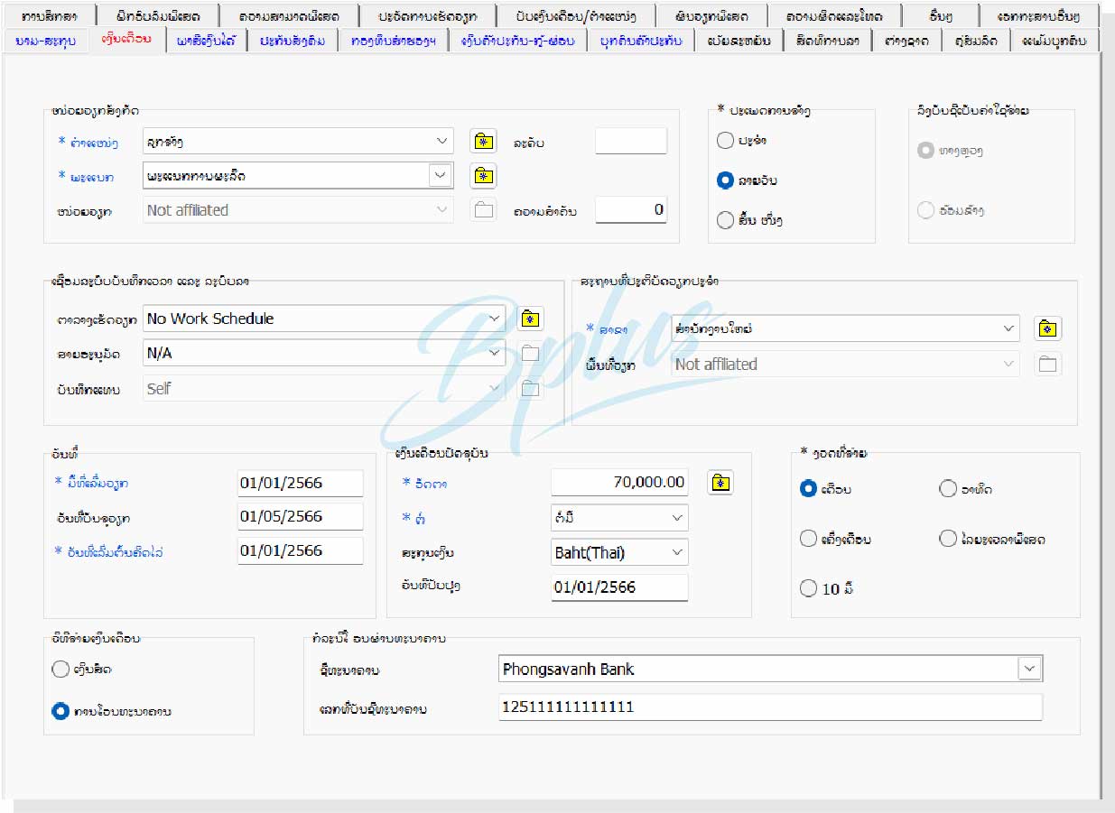
Task: Expand the Phongsavanh Bank dropdown
Action: (1029, 669)
